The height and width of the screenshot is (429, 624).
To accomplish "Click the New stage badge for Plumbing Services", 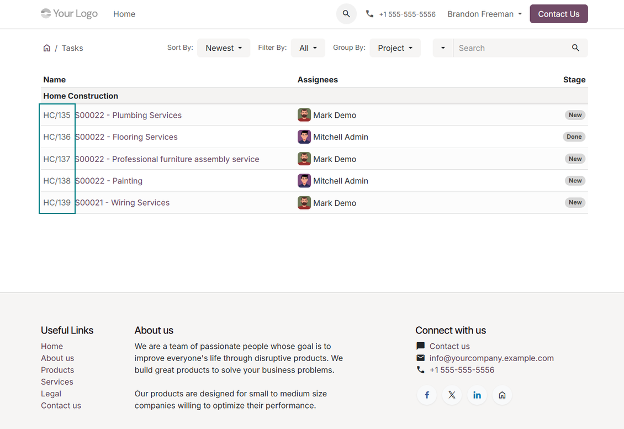I will [x=575, y=115].
